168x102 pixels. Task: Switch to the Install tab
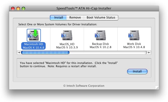58,18
